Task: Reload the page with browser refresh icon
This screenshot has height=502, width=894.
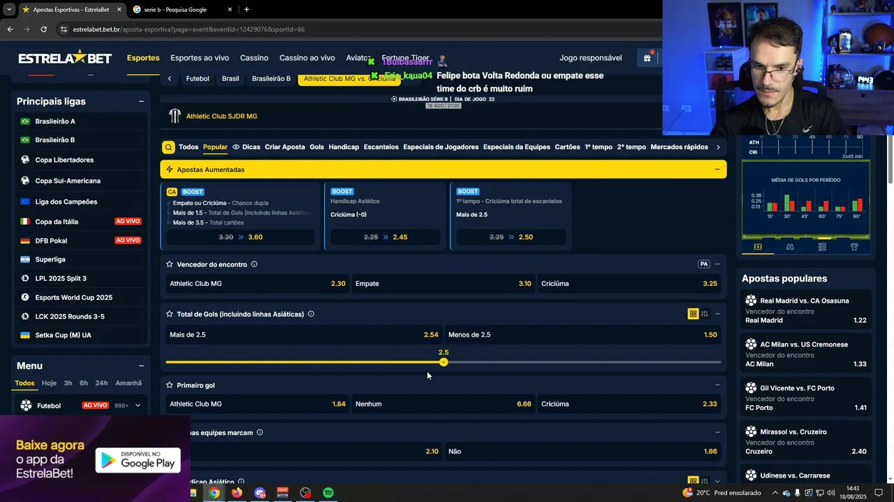Action: point(43,29)
